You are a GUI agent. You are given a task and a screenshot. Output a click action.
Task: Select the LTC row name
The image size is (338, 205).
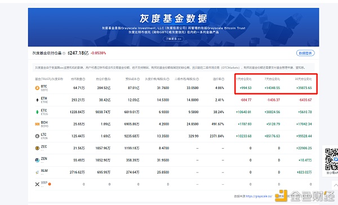44,135
